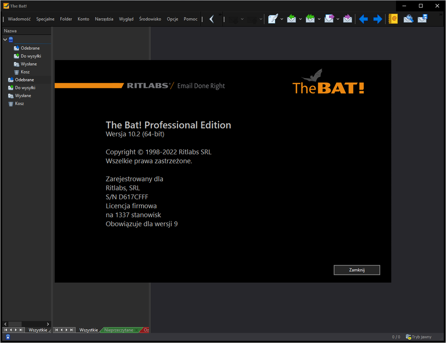Go to first tab in folder panel
Viewport: 446px width, 343px height.
(6, 330)
